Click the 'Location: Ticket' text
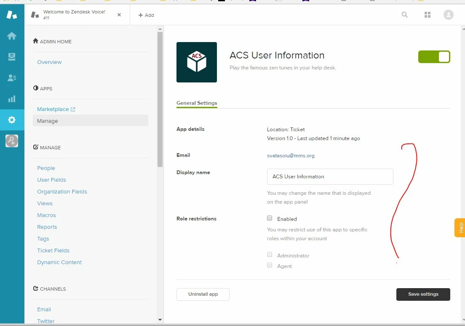 [286, 130]
